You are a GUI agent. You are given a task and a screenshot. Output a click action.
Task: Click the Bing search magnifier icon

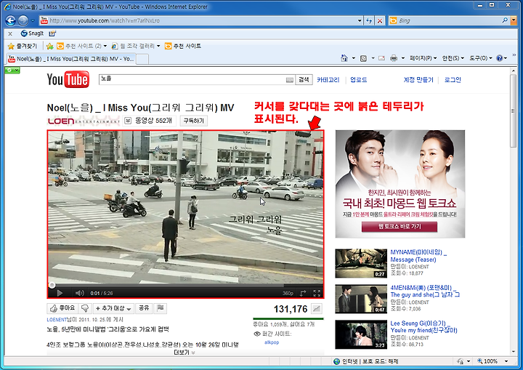point(505,20)
